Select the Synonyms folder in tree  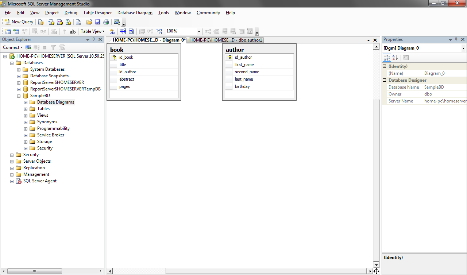(47, 122)
